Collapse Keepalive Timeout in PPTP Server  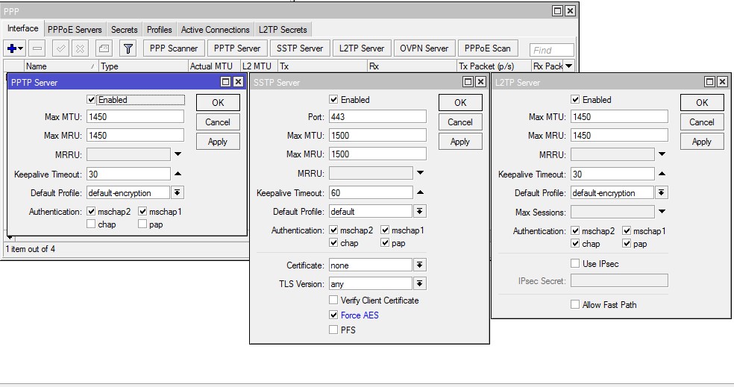178,174
